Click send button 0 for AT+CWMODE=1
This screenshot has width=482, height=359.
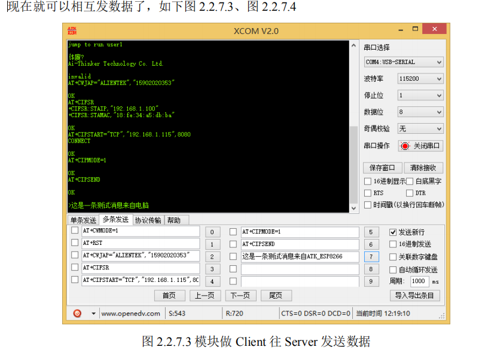point(212,232)
